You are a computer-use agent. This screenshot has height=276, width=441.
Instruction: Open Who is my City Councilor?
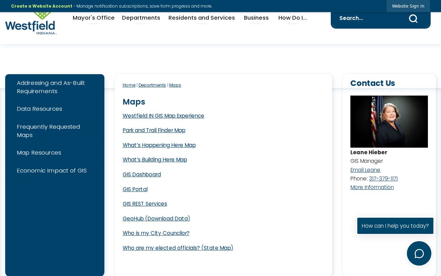tap(156, 233)
